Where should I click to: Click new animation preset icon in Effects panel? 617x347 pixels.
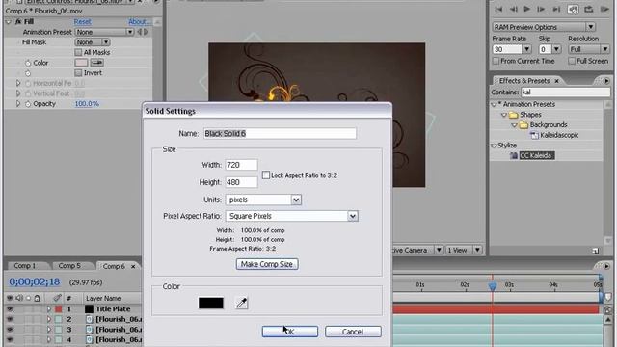pyautogui.click(x=595, y=251)
